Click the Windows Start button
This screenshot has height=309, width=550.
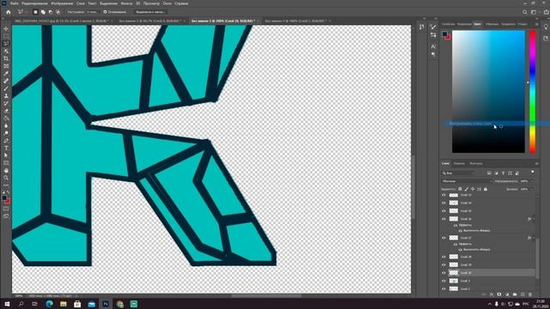(7, 304)
